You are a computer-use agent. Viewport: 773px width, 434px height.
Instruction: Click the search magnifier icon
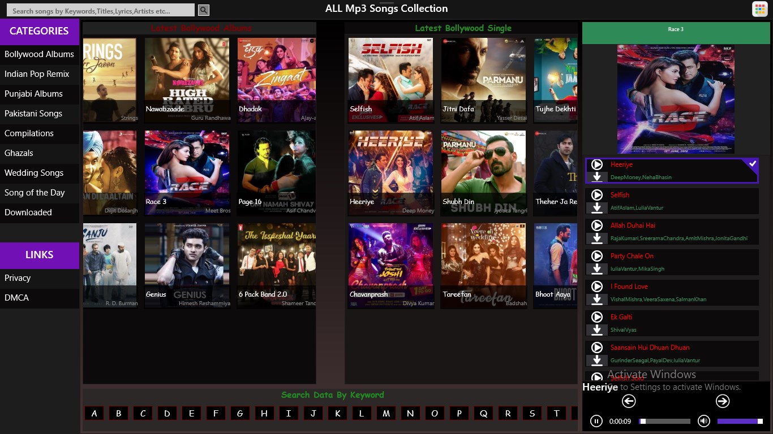[204, 10]
